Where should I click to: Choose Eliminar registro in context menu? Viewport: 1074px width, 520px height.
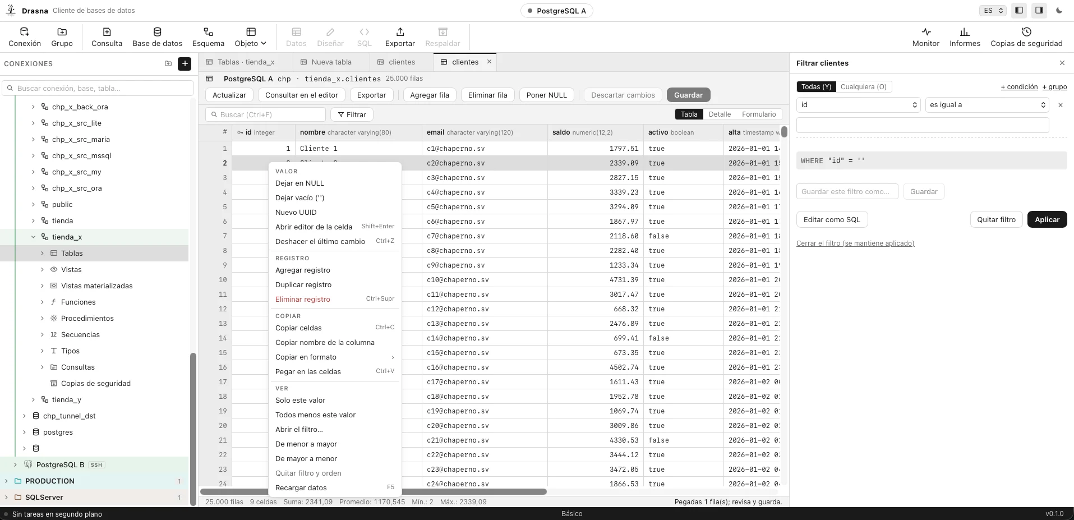(335, 300)
